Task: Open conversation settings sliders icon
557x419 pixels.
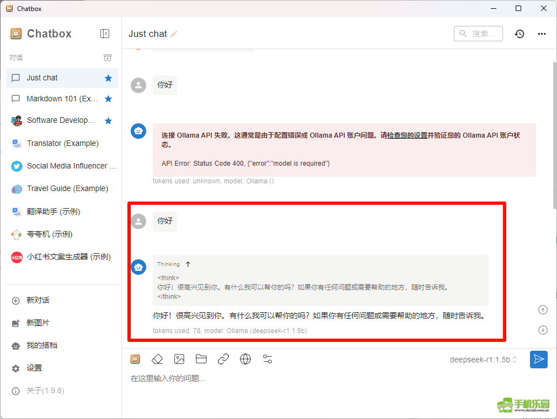Action: click(x=267, y=360)
